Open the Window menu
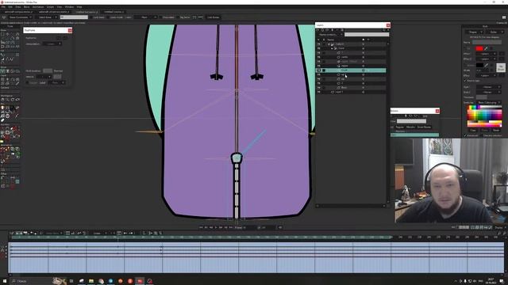Image resolution: width=508 pixels, height=285 pixels. point(69,7)
